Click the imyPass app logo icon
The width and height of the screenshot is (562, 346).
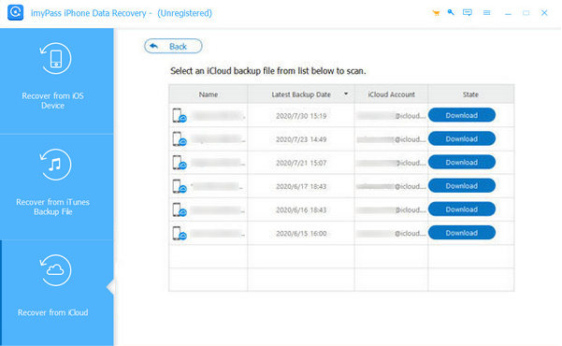pos(15,12)
